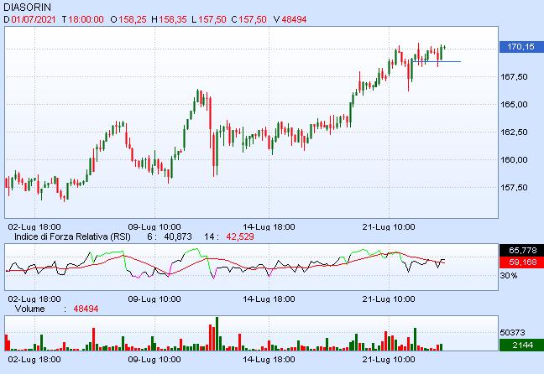The image size is (544, 374).
Task: Click volume panel date label 21-Lug 10:00
Action: pyautogui.click(x=389, y=359)
